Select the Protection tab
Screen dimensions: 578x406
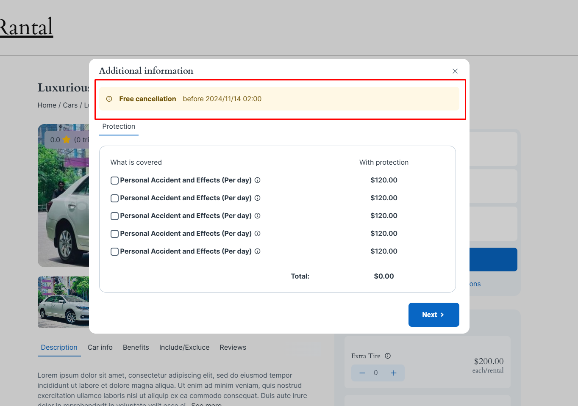[119, 127]
